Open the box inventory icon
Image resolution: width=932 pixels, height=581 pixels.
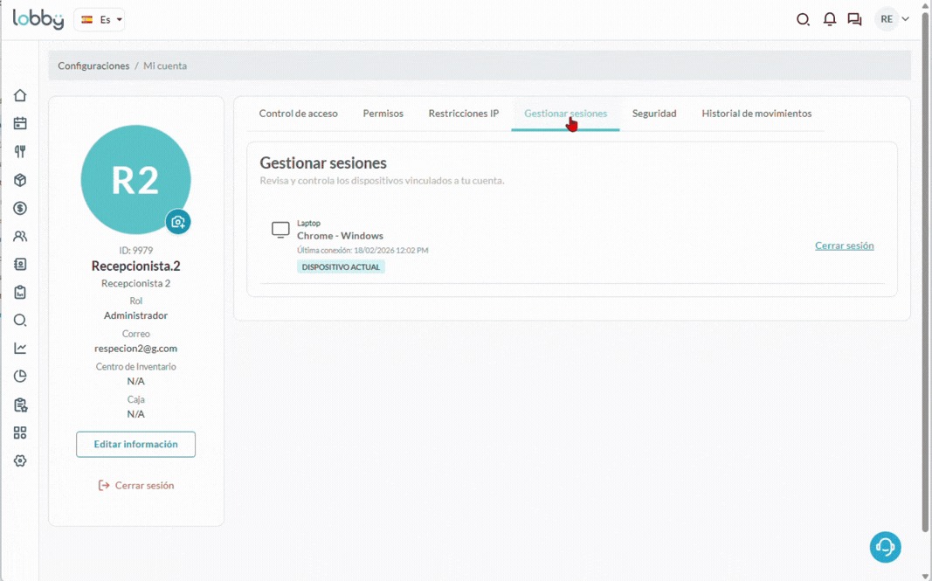[20, 180]
